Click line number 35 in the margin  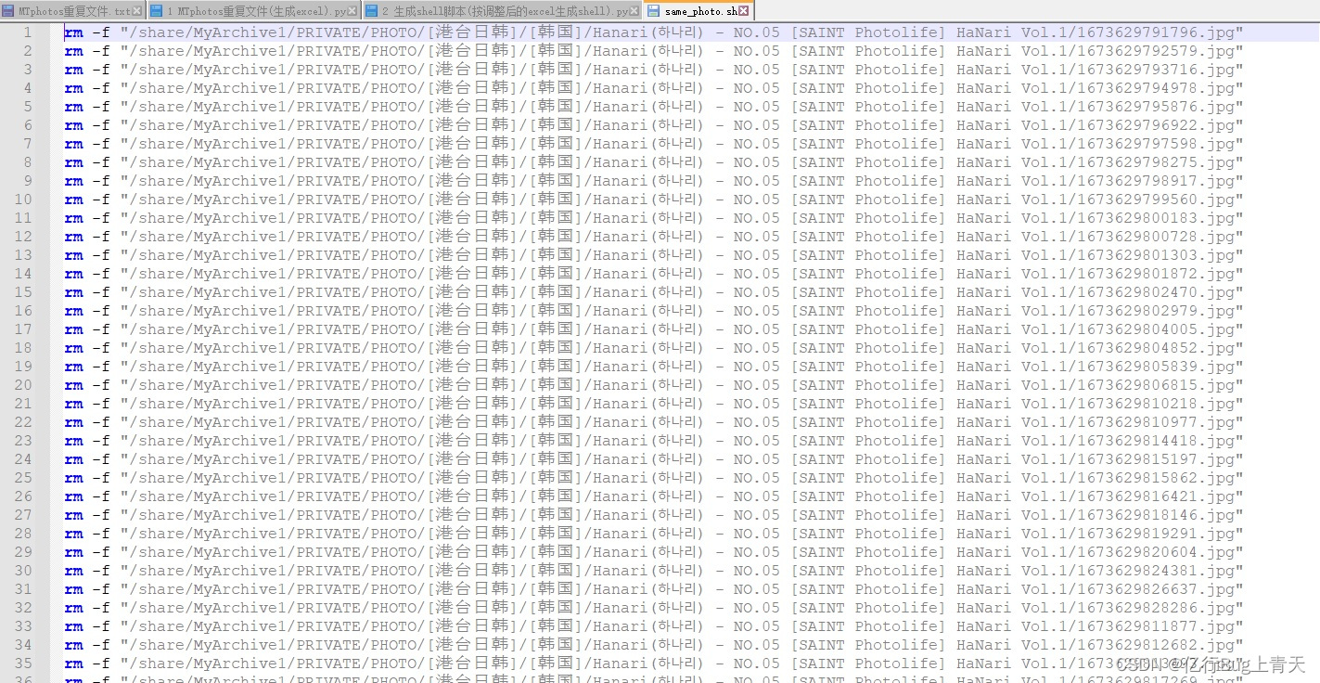point(23,664)
